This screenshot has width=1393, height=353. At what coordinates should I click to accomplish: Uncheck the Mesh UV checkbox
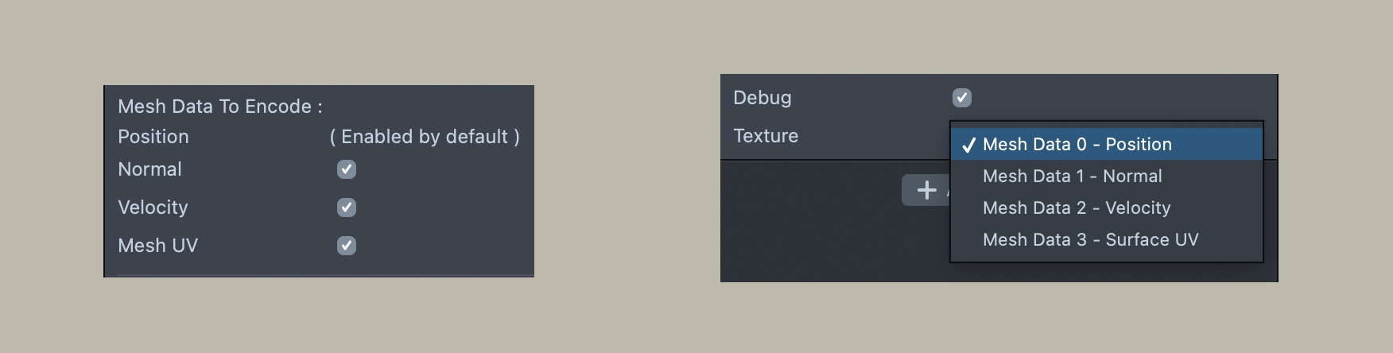[347, 246]
